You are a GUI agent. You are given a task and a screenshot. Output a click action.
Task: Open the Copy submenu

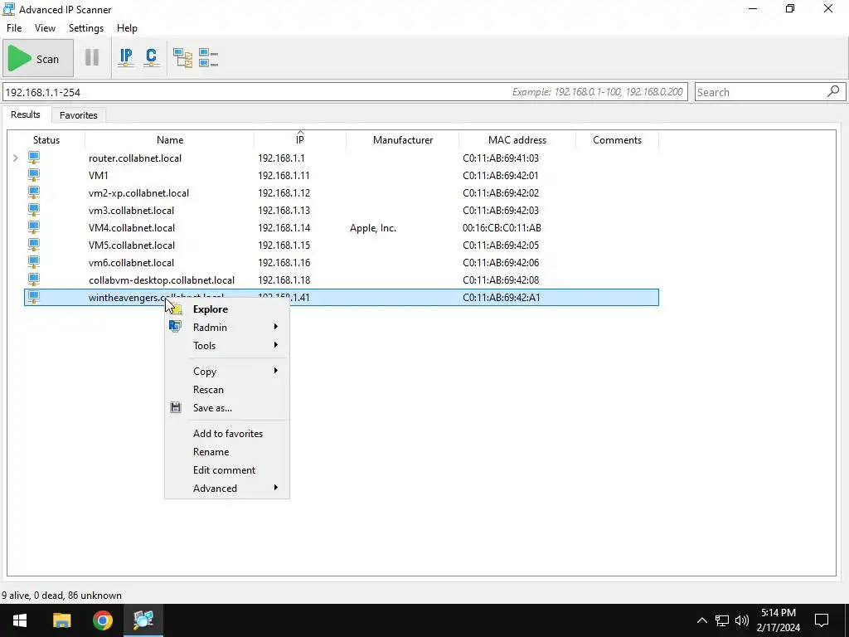[227, 371]
